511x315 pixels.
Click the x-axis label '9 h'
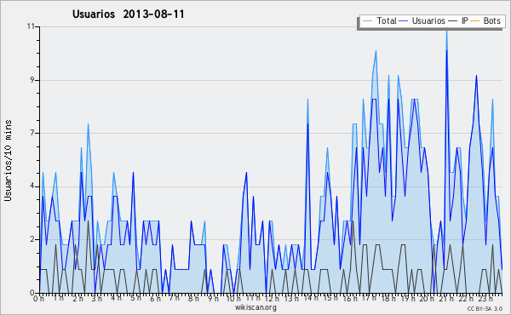click(213, 299)
